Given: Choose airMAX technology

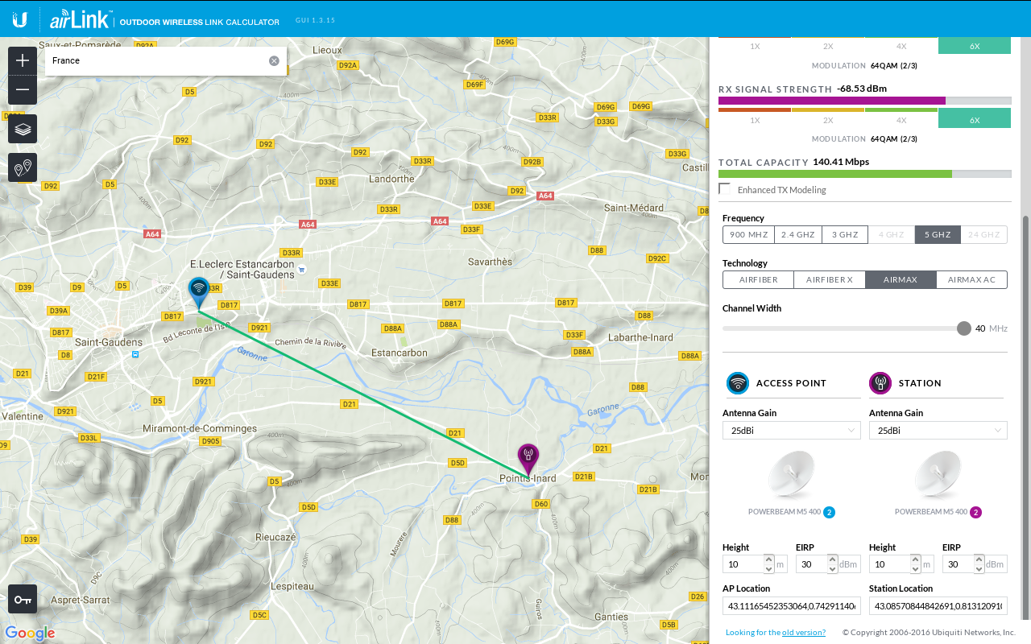Looking at the screenshot, I should 901,280.
